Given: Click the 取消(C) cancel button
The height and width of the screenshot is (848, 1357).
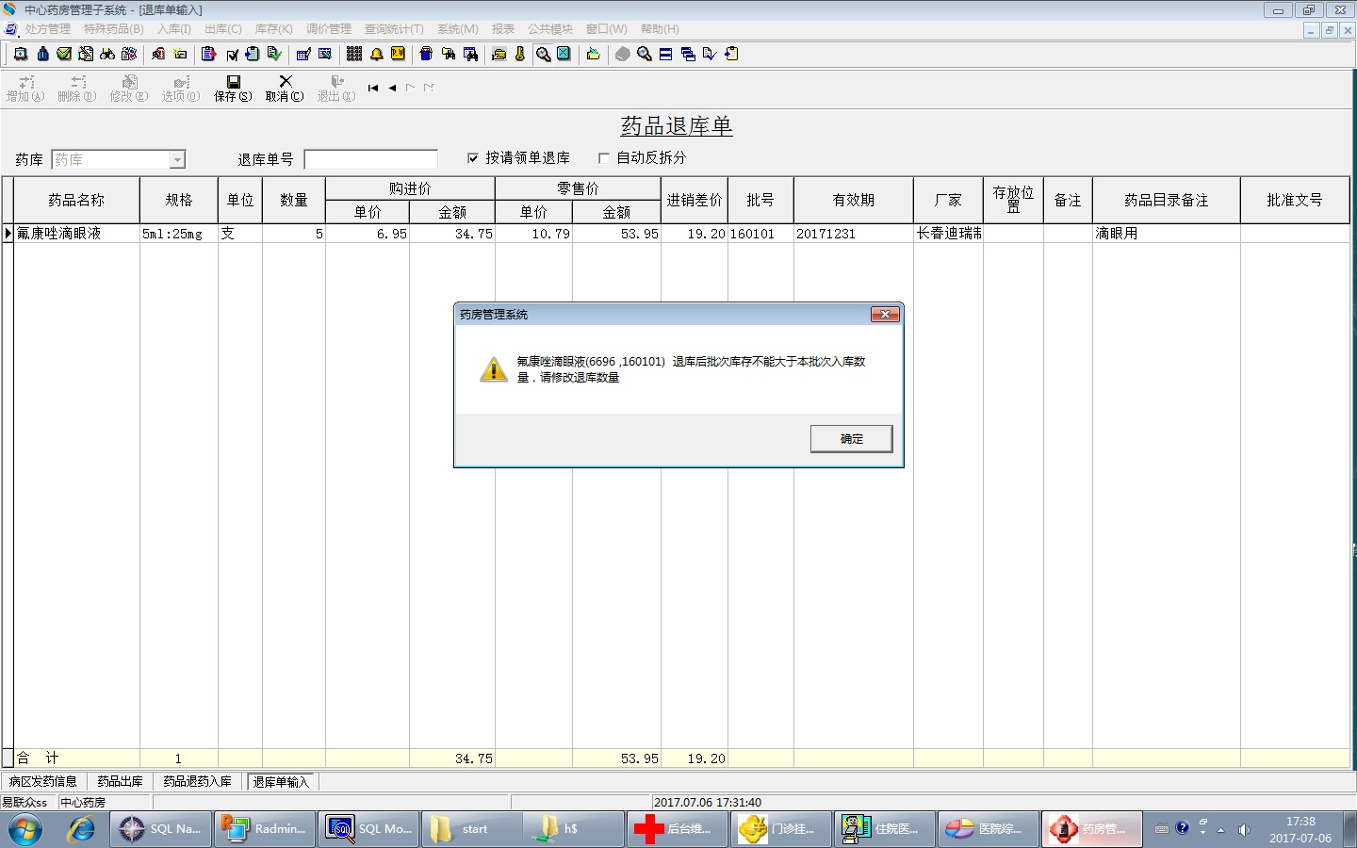Looking at the screenshot, I should pyautogui.click(x=285, y=89).
